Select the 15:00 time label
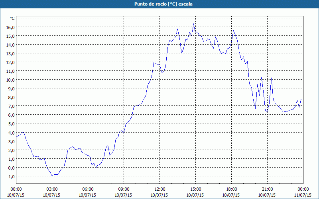 pos(195,189)
